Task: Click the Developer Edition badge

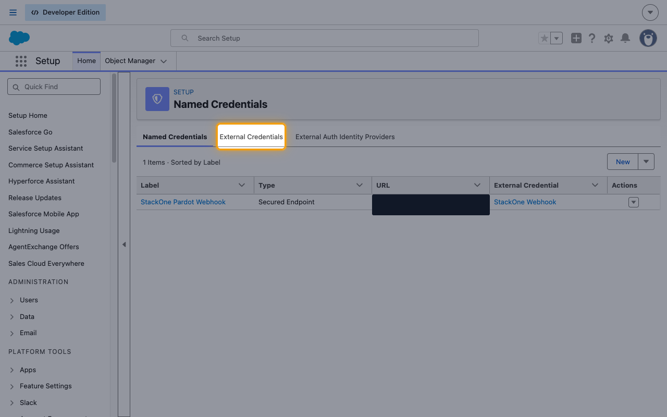Action: (65, 13)
